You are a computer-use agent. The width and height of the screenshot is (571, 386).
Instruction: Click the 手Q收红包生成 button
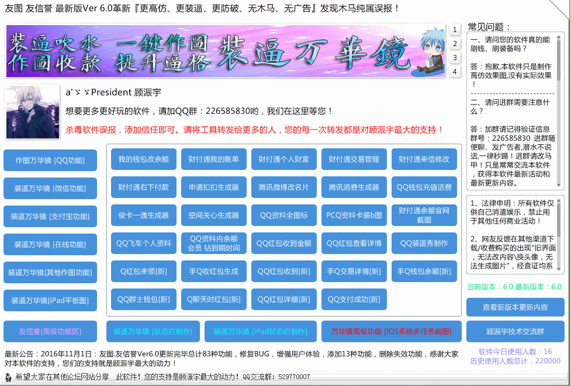click(214, 271)
